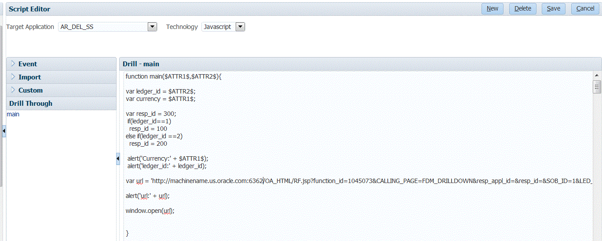Click the editor vertical scrollbar thumb
Image resolution: width=602 pixels, height=241 pixels.
pos(597,87)
